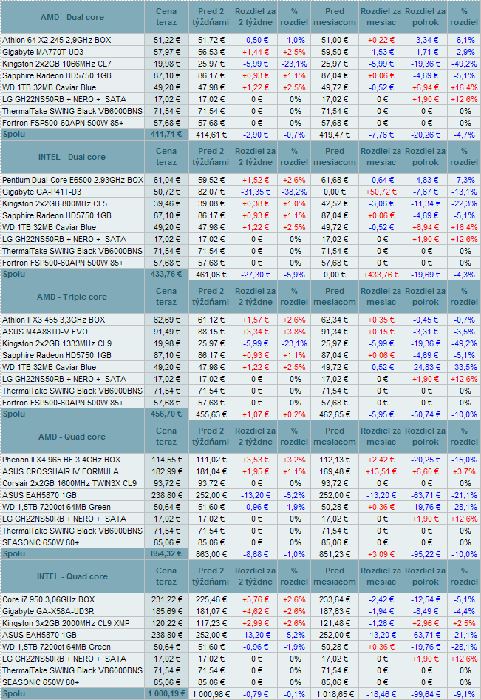Click the '-50,74 €' half-year difference total
Screen dimensions: 481x700
pyautogui.click(x=426, y=414)
